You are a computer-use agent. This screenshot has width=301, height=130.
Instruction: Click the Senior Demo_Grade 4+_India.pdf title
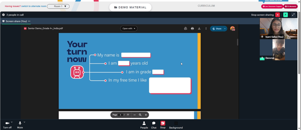click(45, 28)
